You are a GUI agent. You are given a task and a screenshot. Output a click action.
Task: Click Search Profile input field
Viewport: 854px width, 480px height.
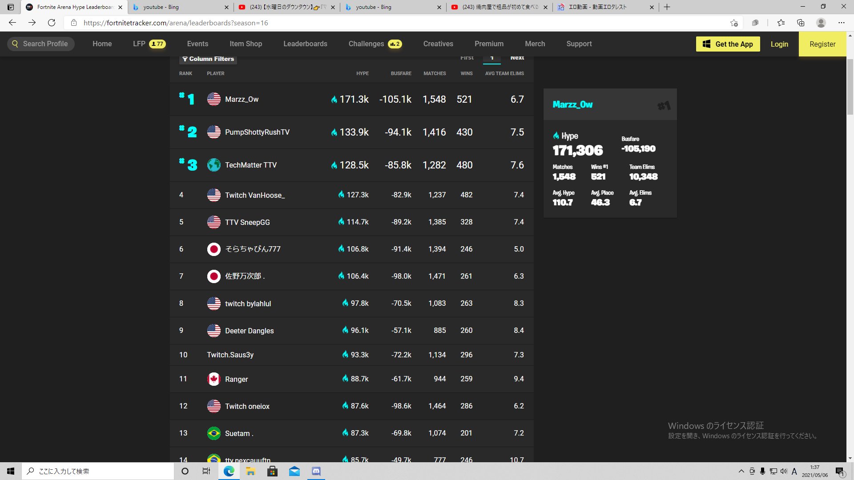41,44
